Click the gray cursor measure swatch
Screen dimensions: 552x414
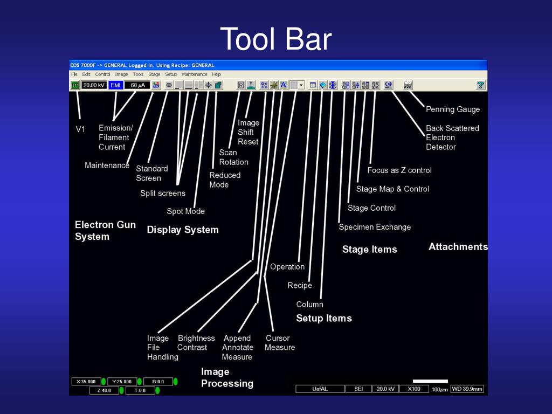click(x=294, y=85)
